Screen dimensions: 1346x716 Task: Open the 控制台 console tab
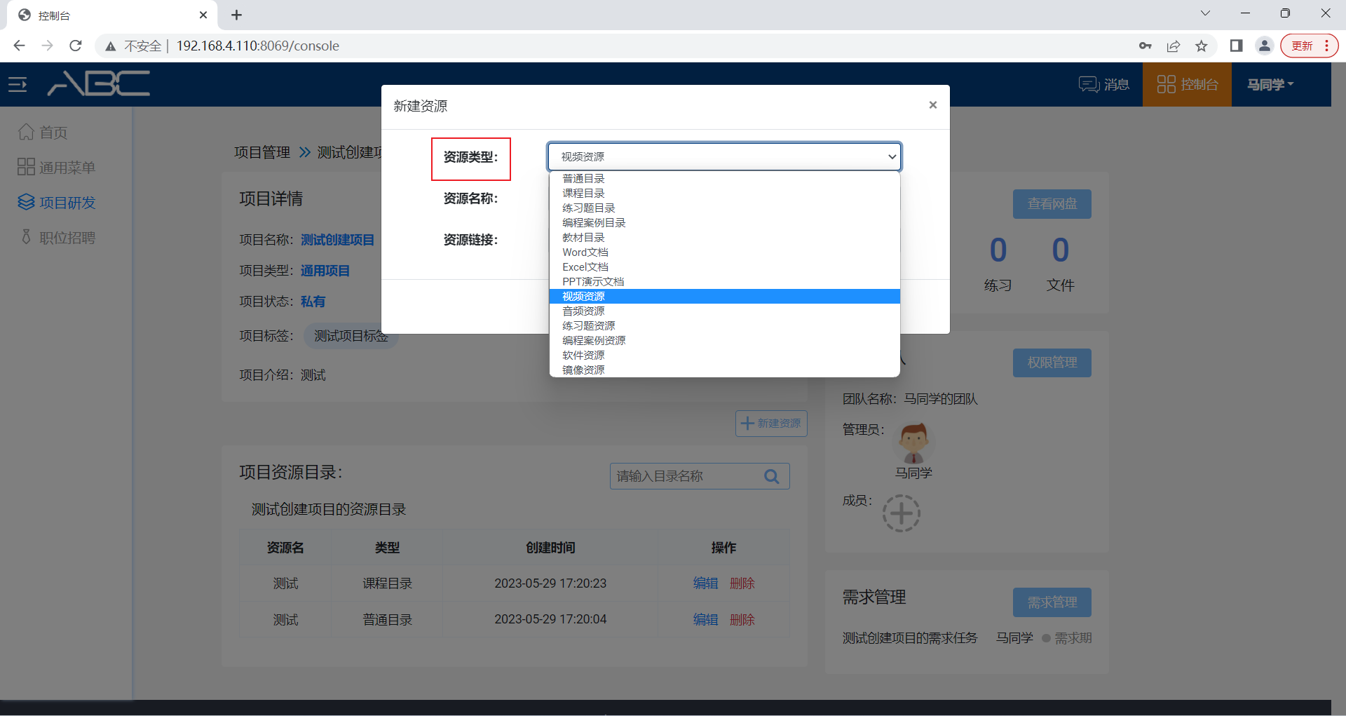click(1187, 84)
